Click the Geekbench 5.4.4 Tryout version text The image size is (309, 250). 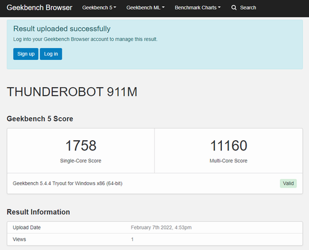tap(67, 183)
